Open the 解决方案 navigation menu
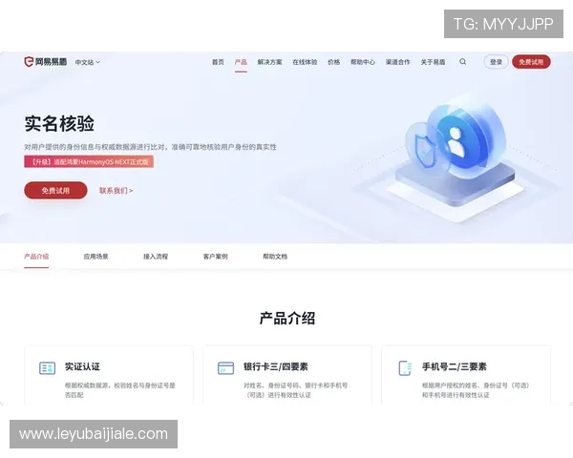Screen dimensions: 573x458 pos(269,62)
